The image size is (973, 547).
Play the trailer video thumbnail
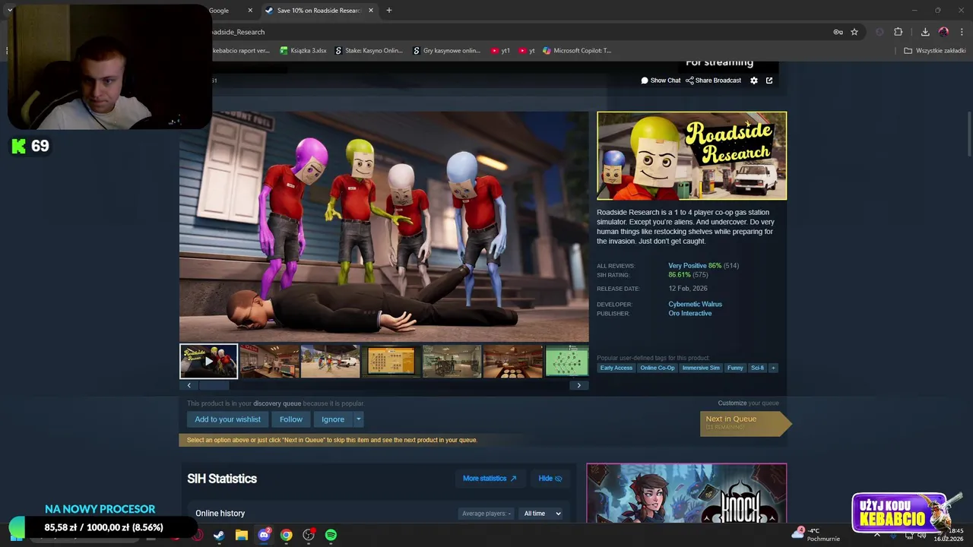coord(208,362)
